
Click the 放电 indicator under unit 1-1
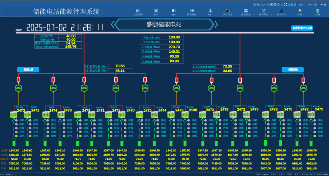[x=16, y=136]
